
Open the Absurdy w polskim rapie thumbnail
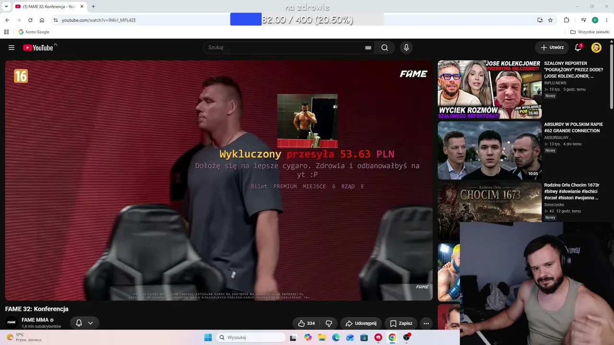489,150
